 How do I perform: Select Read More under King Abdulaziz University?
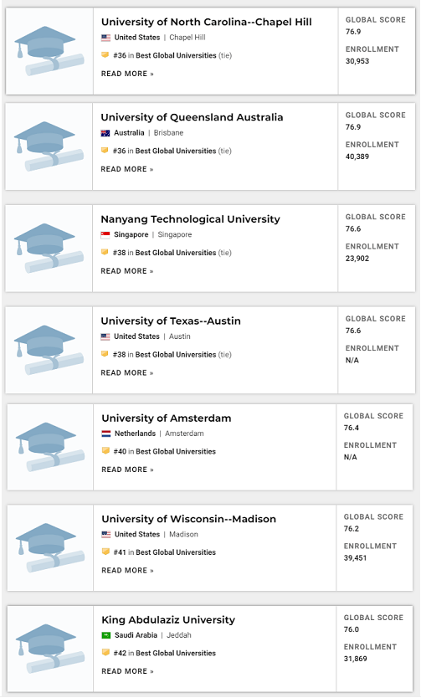tap(127, 671)
